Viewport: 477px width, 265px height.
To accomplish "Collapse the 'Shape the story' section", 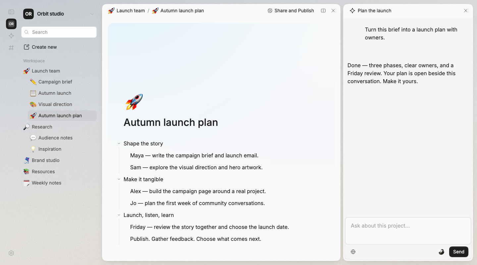I will point(119,143).
